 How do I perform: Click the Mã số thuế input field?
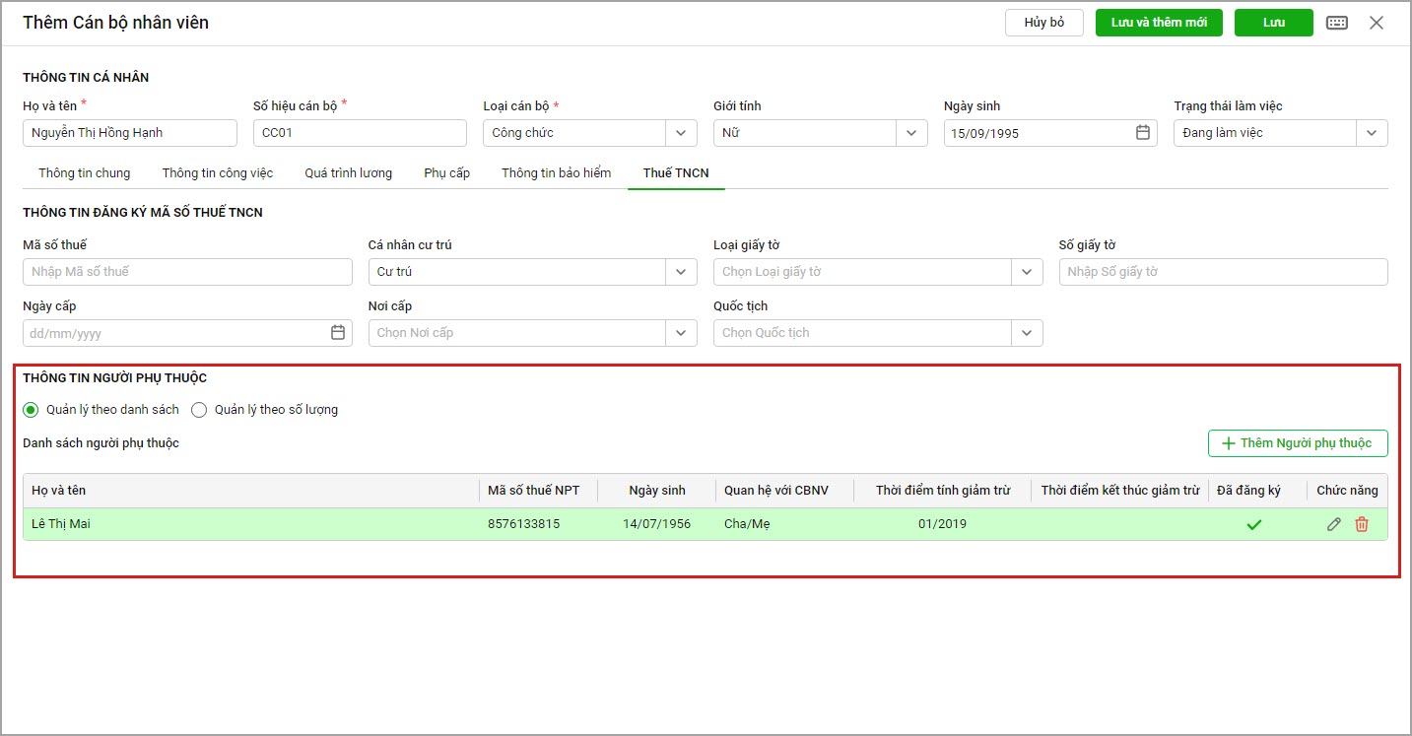pos(187,272)
